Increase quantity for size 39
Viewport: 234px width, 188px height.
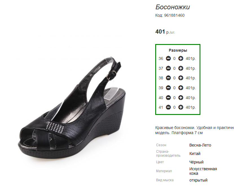click(181, 88)
